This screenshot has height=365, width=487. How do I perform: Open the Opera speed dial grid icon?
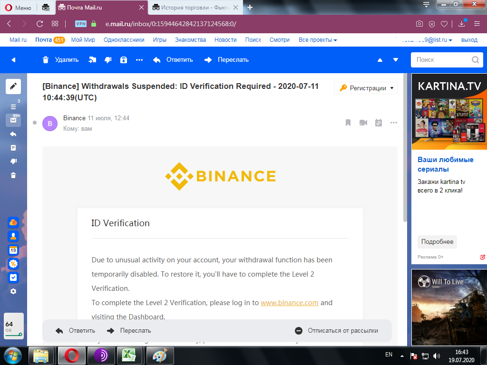[55, 24]
